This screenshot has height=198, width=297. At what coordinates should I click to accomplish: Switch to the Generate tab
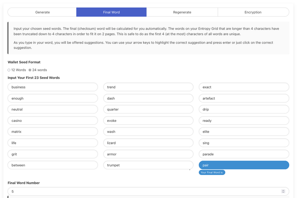42,12
